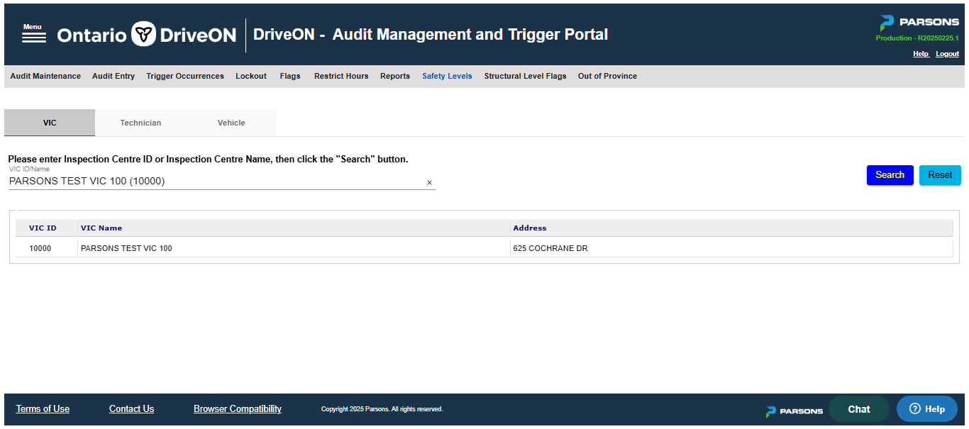Switch to the Technician tab
Image resolution: width=969 pixels, height=429 pixels.
pos(140,123)
